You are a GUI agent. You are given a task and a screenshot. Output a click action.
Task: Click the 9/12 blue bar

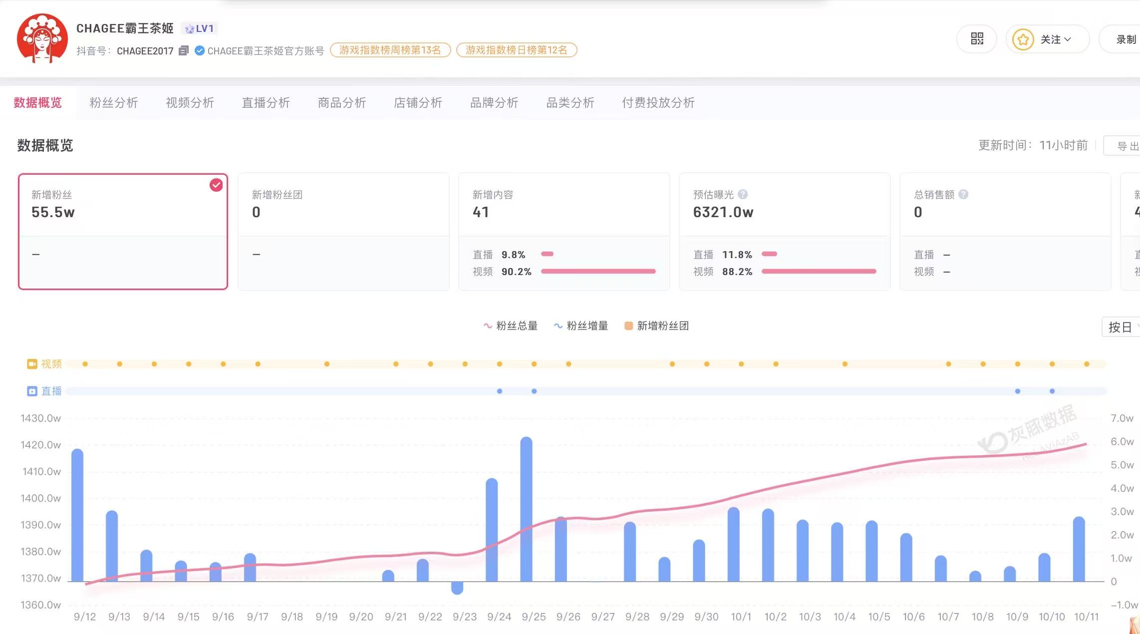[x=77, y=515]
